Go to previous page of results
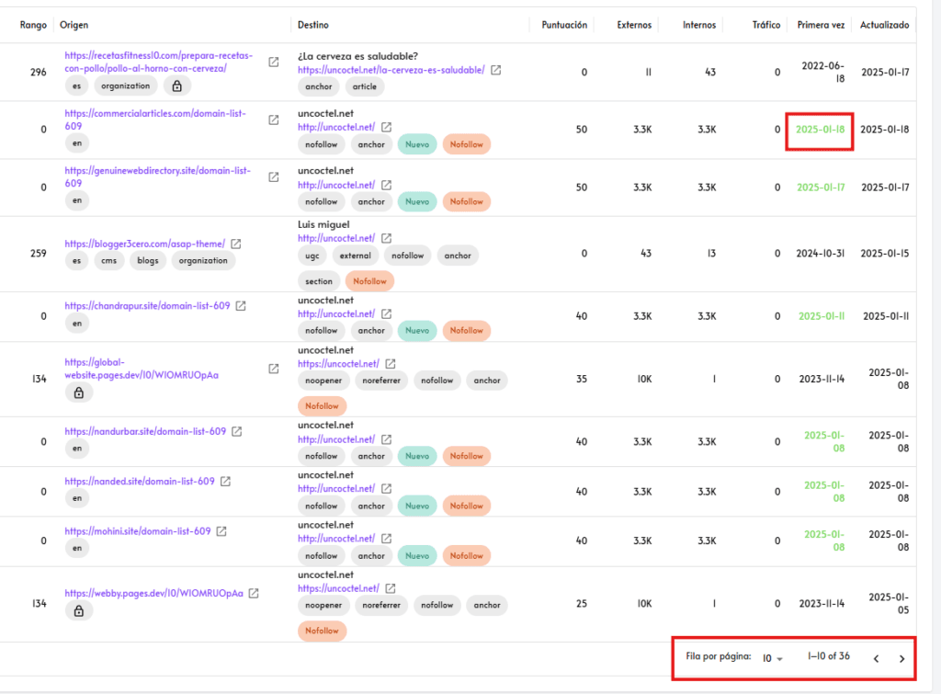The height and width of the screenshot is (694, 941). (x=876, y=658)
